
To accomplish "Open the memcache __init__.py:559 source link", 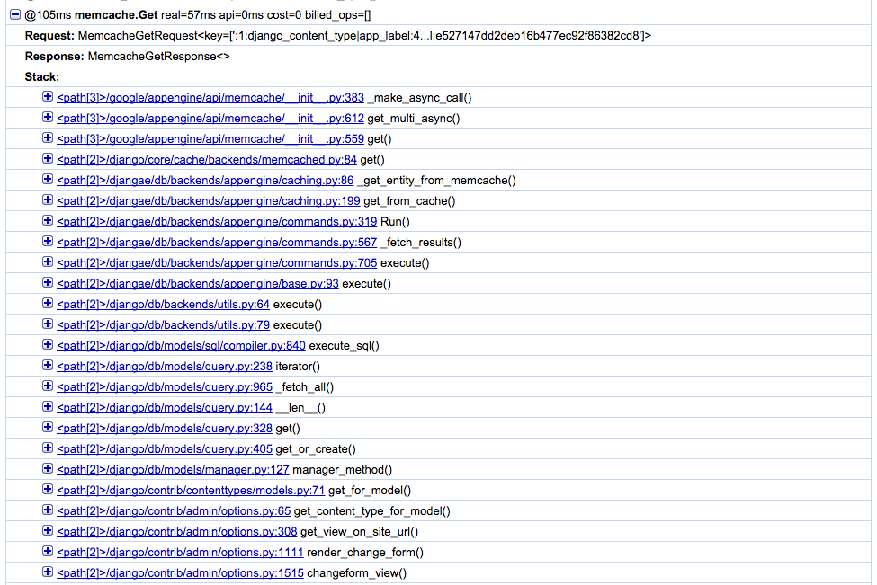I will (x=210, y=139).
